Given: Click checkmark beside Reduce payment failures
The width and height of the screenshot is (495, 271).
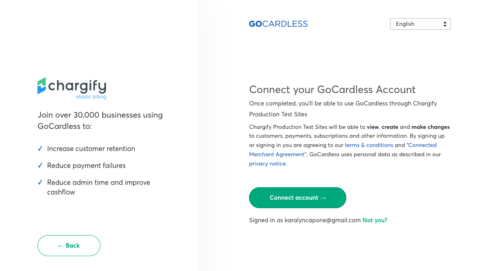Looking at the screenshot, I should (40, 165).
